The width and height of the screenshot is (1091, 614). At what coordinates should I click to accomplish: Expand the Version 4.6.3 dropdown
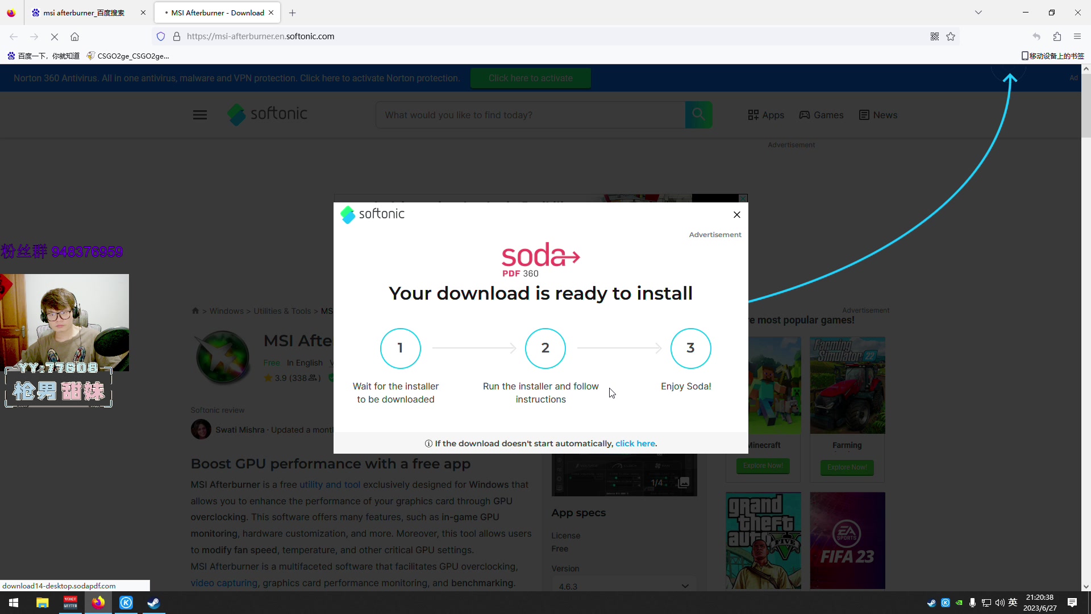[x=624, y=586]
